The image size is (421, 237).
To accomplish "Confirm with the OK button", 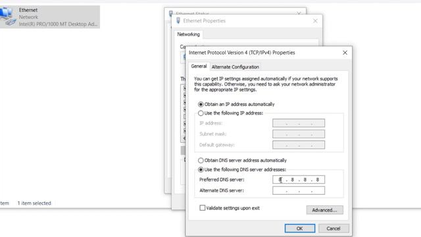I will pos(300,228).
